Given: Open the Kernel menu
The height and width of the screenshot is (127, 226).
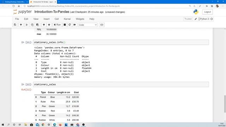Looking at the screenshot, I should (x=67, y=19).
